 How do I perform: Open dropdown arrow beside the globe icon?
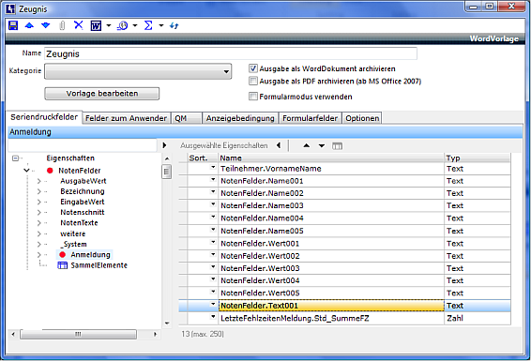tap(135, 25)
